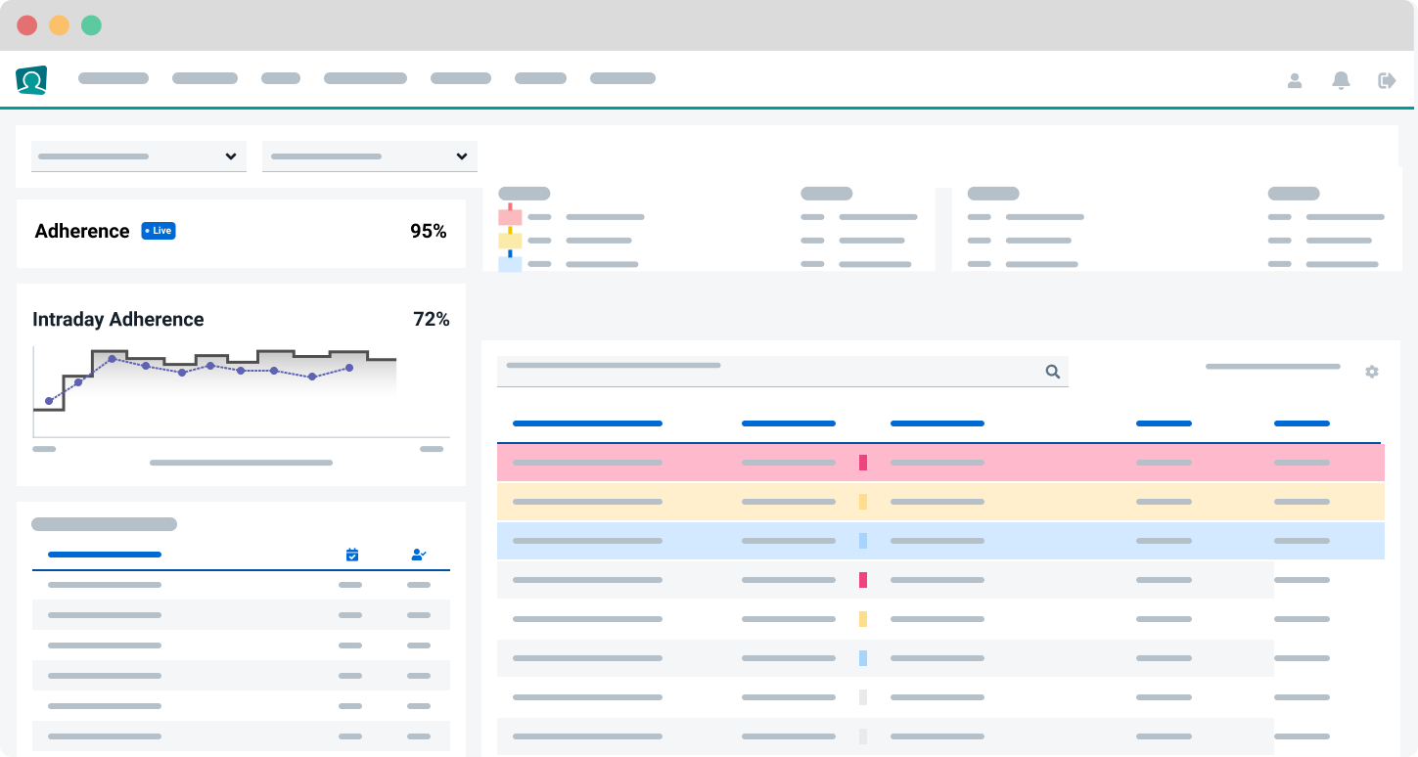The height and width of the screenshot is (757, 1418).
Task: Click the green window maximize button
Action: pyautogui.click(x=91, y=25)
